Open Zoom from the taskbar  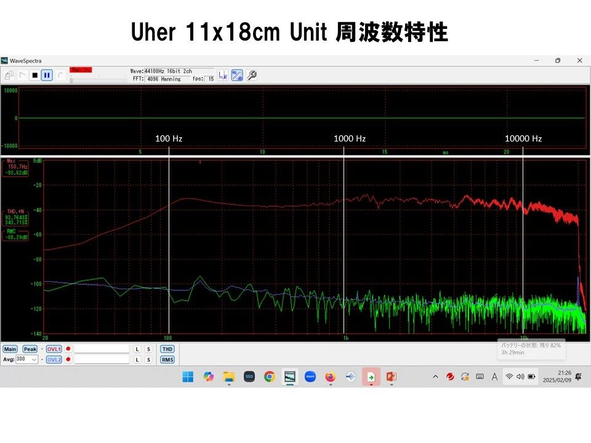tap(310, 377)
